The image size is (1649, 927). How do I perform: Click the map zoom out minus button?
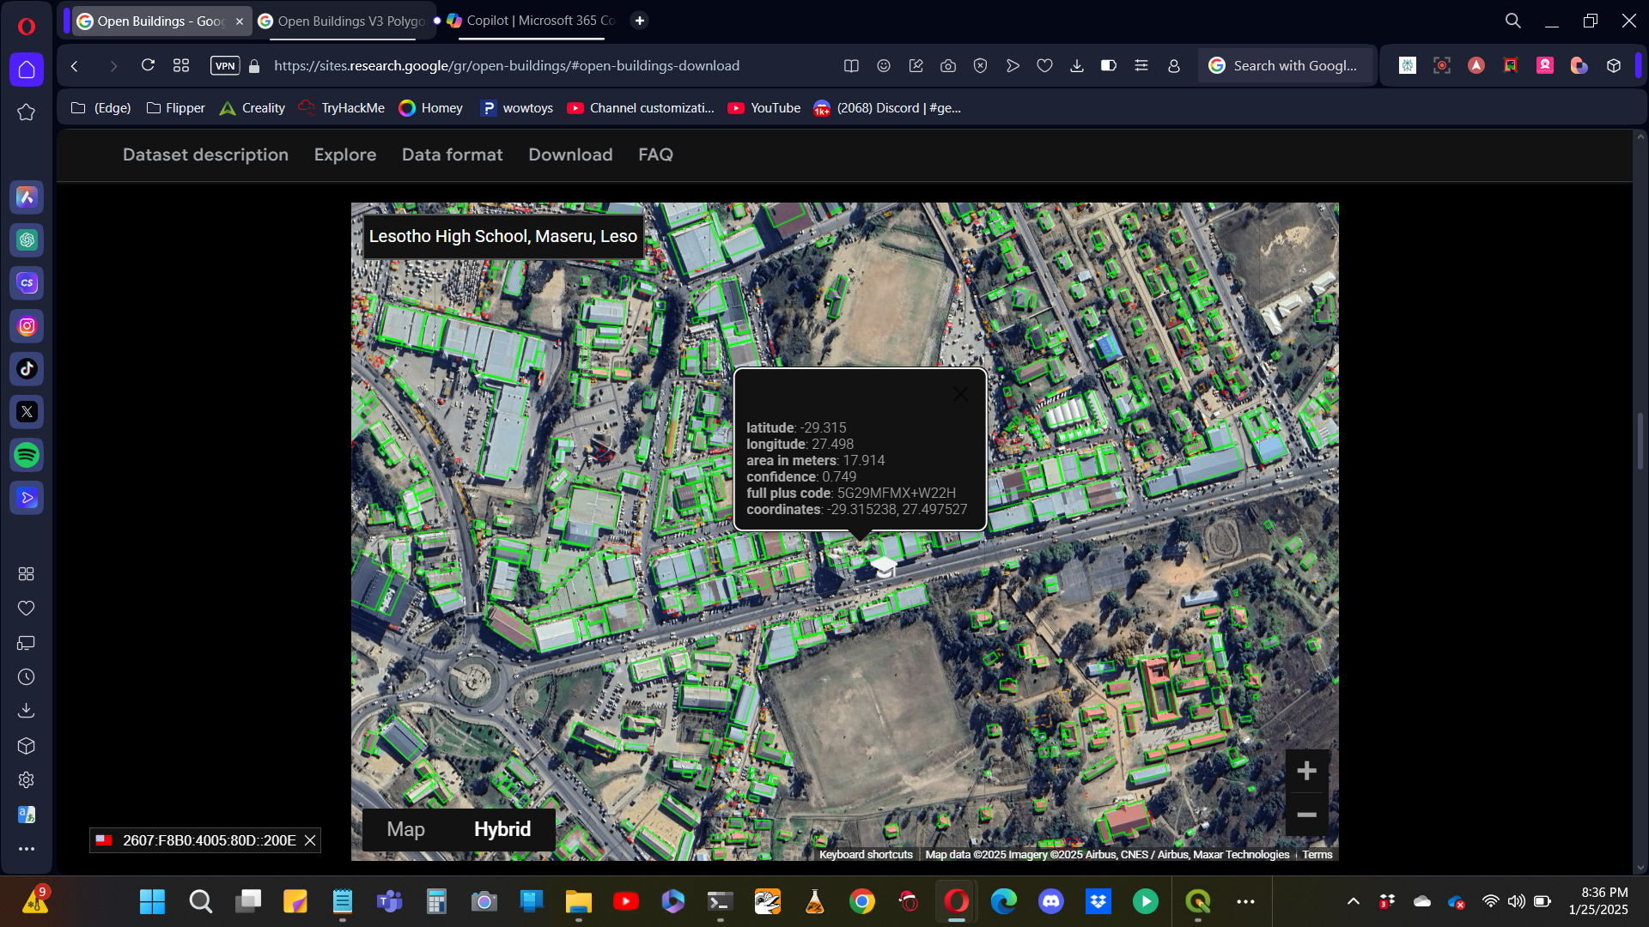pyautogui.click(x=1306, y=815)
